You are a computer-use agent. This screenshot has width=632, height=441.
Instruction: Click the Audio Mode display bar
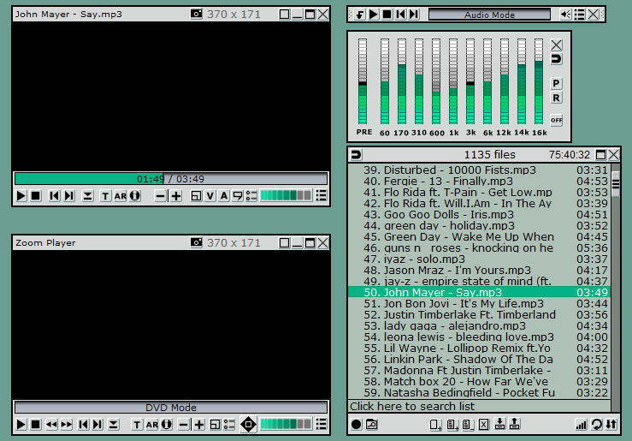point(489,15)
